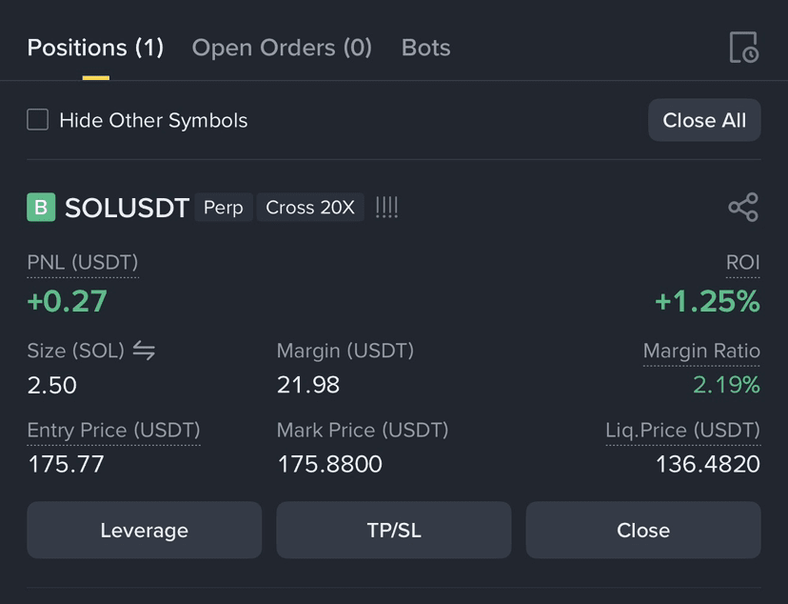The width and height of the screenshot is (788, 604).
Task: Open the Leverage adjustment button
Action: [x=145, y=530]
